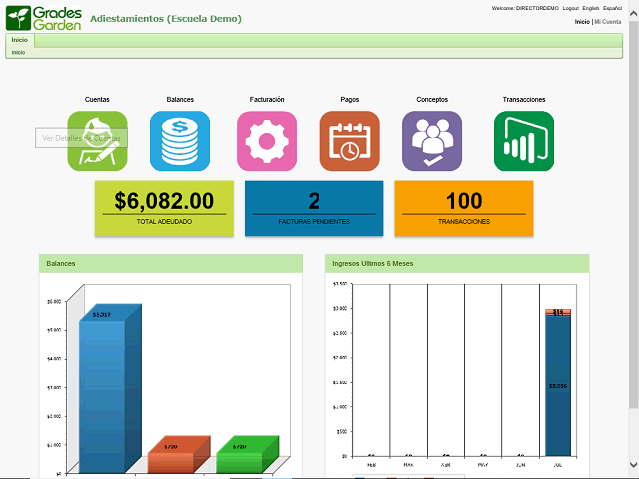639x479 pixels.
Task: Switch language to Español
Action: (612, 8)
